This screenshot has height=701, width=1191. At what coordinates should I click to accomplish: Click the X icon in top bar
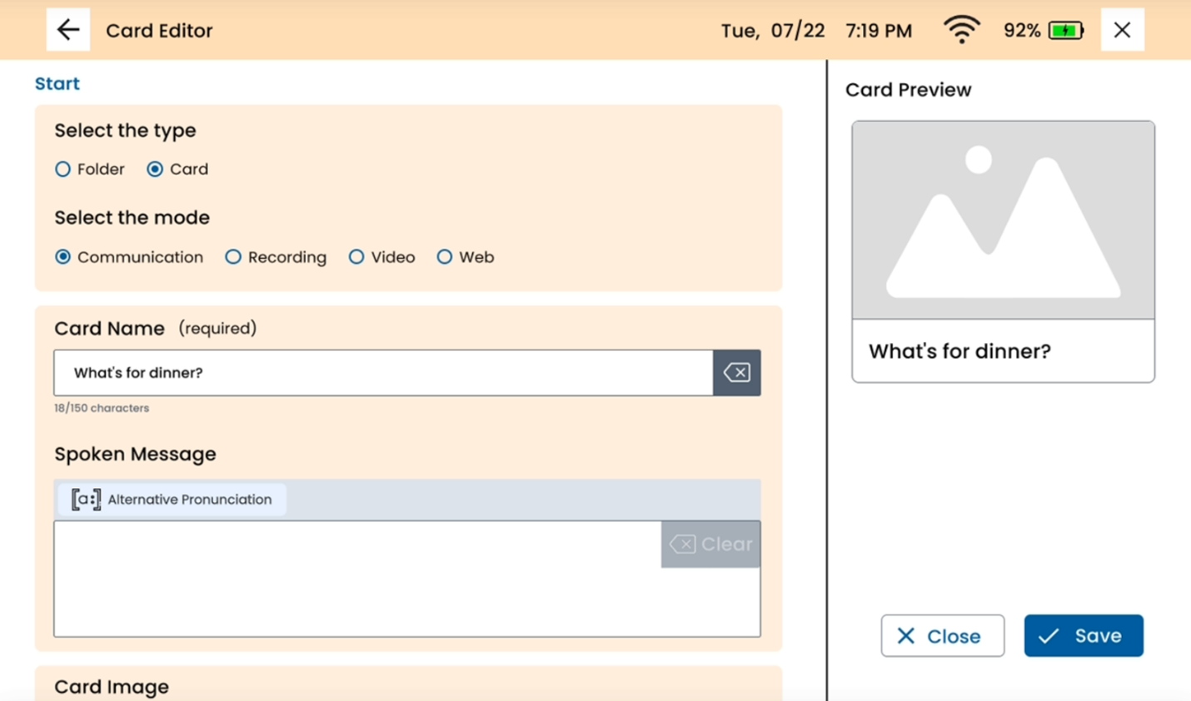(1122, 30)
